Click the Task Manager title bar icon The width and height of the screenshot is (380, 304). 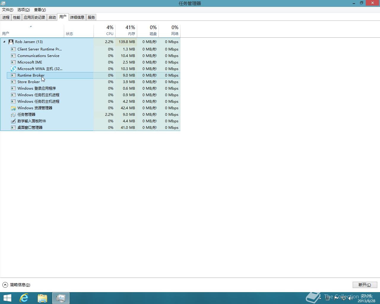[x=3, y=3]
